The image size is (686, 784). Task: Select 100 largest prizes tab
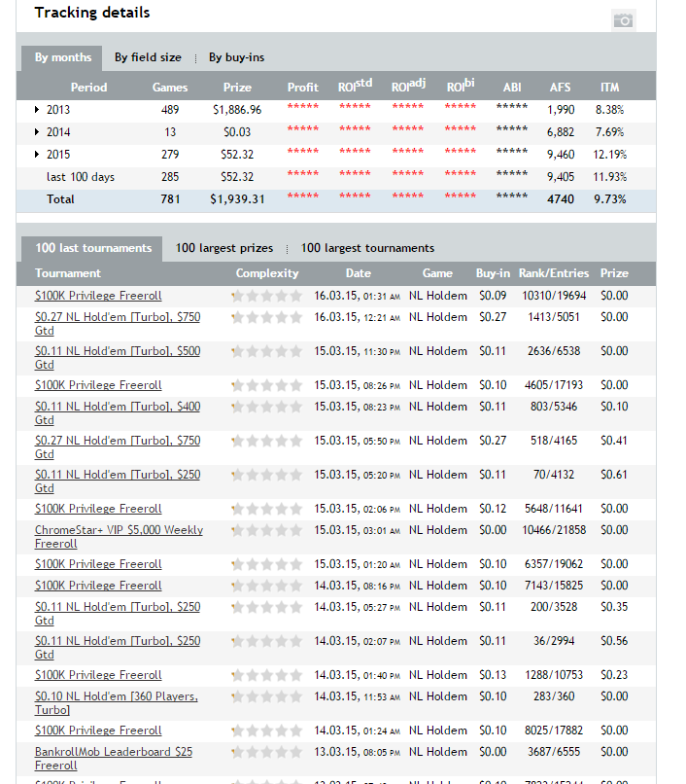pyautogui.click(x=224, y=248)
